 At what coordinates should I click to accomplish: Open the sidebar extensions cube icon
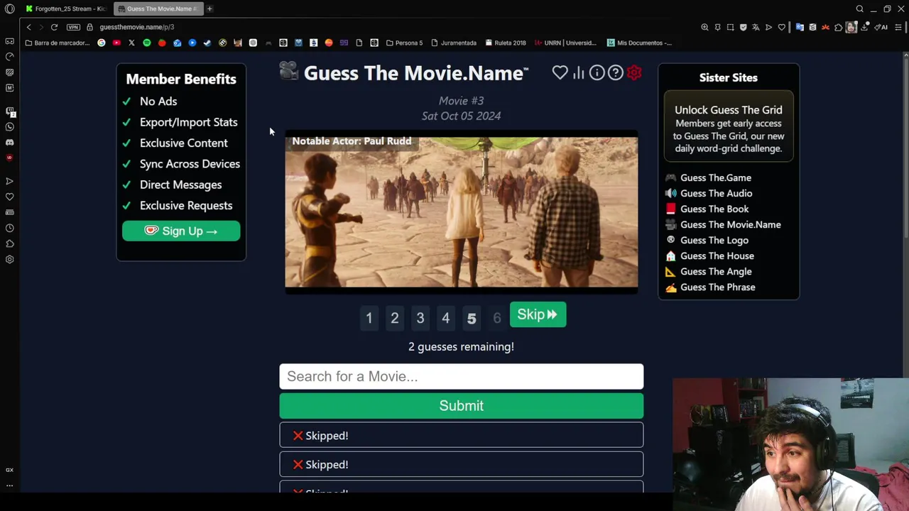coord(9,243)
